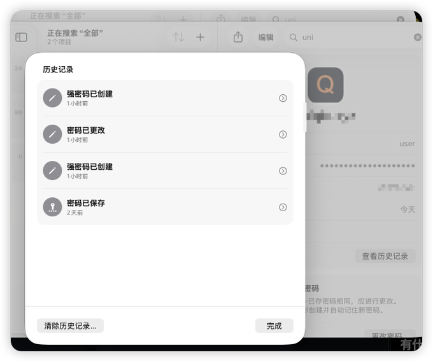Click the 今天 date value

pos(408,210)
